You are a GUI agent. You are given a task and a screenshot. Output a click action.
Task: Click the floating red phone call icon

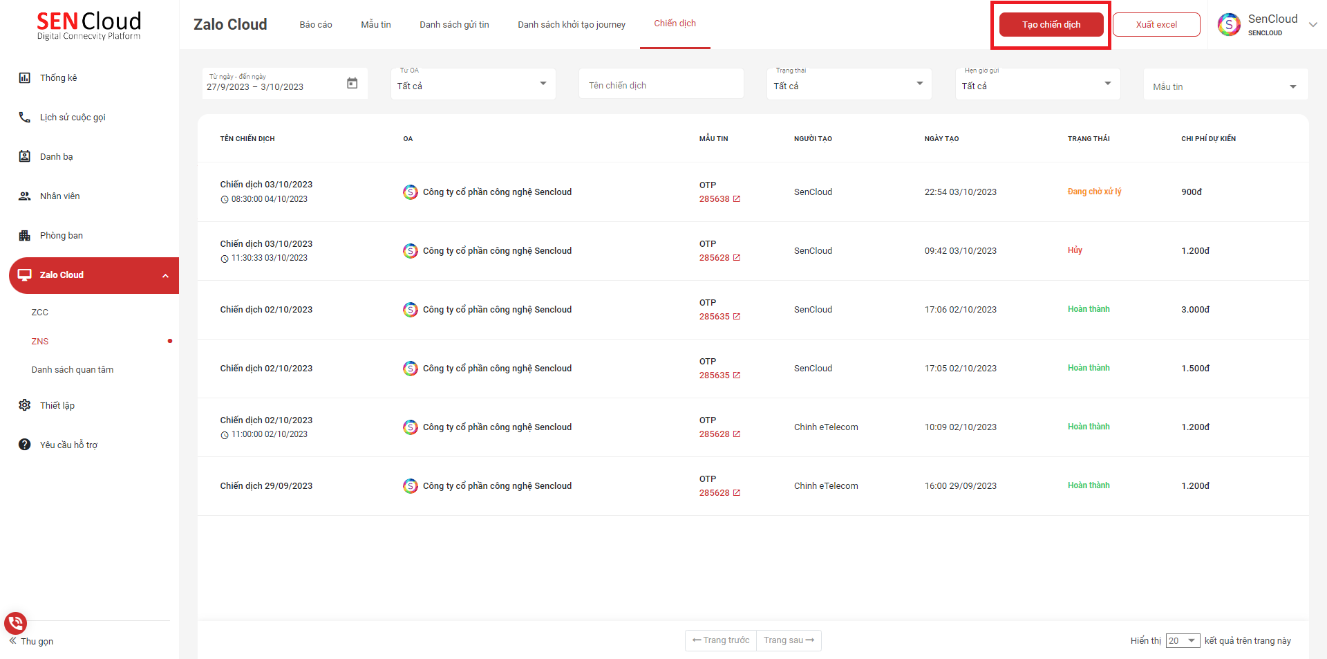coord(15,623)
